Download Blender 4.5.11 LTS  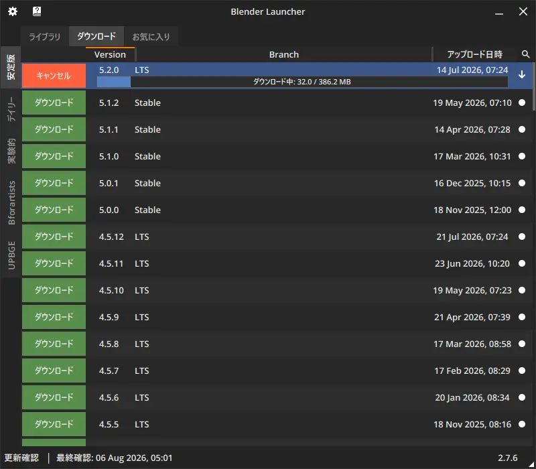(x=54, y=263)
